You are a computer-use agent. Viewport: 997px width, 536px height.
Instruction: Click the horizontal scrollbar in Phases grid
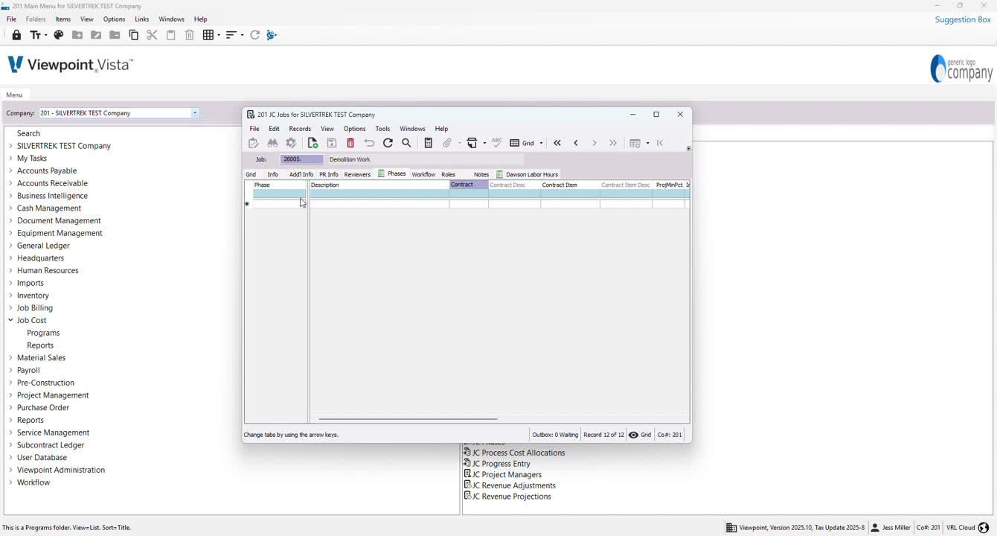[x=408, y=419]
